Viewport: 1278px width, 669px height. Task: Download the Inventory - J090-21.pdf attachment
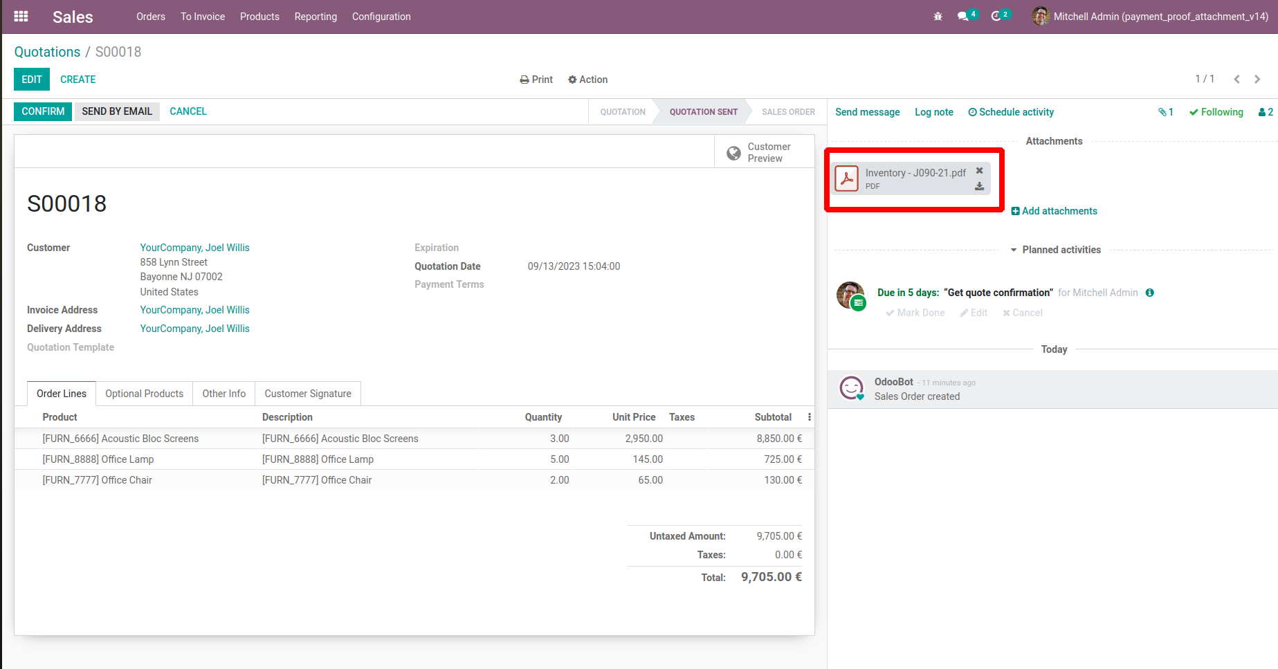(x=979, y=187)
